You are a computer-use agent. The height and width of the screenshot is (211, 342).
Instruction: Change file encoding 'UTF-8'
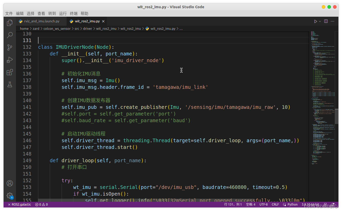(263, 205)
